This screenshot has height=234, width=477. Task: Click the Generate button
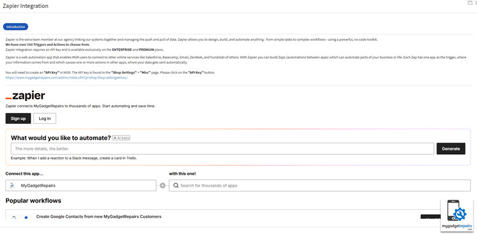(x=451, y=149)
